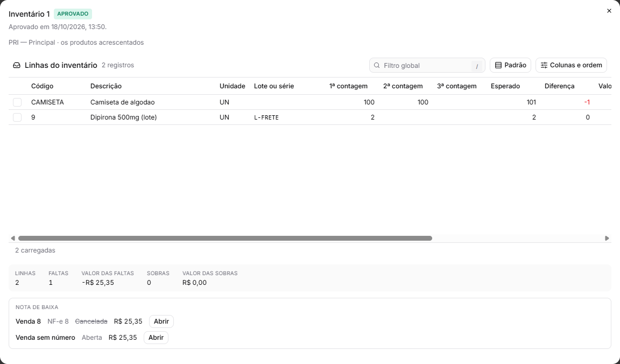Sort by Lote ou série column
620x364 pixels.
(x=274, y=86)
